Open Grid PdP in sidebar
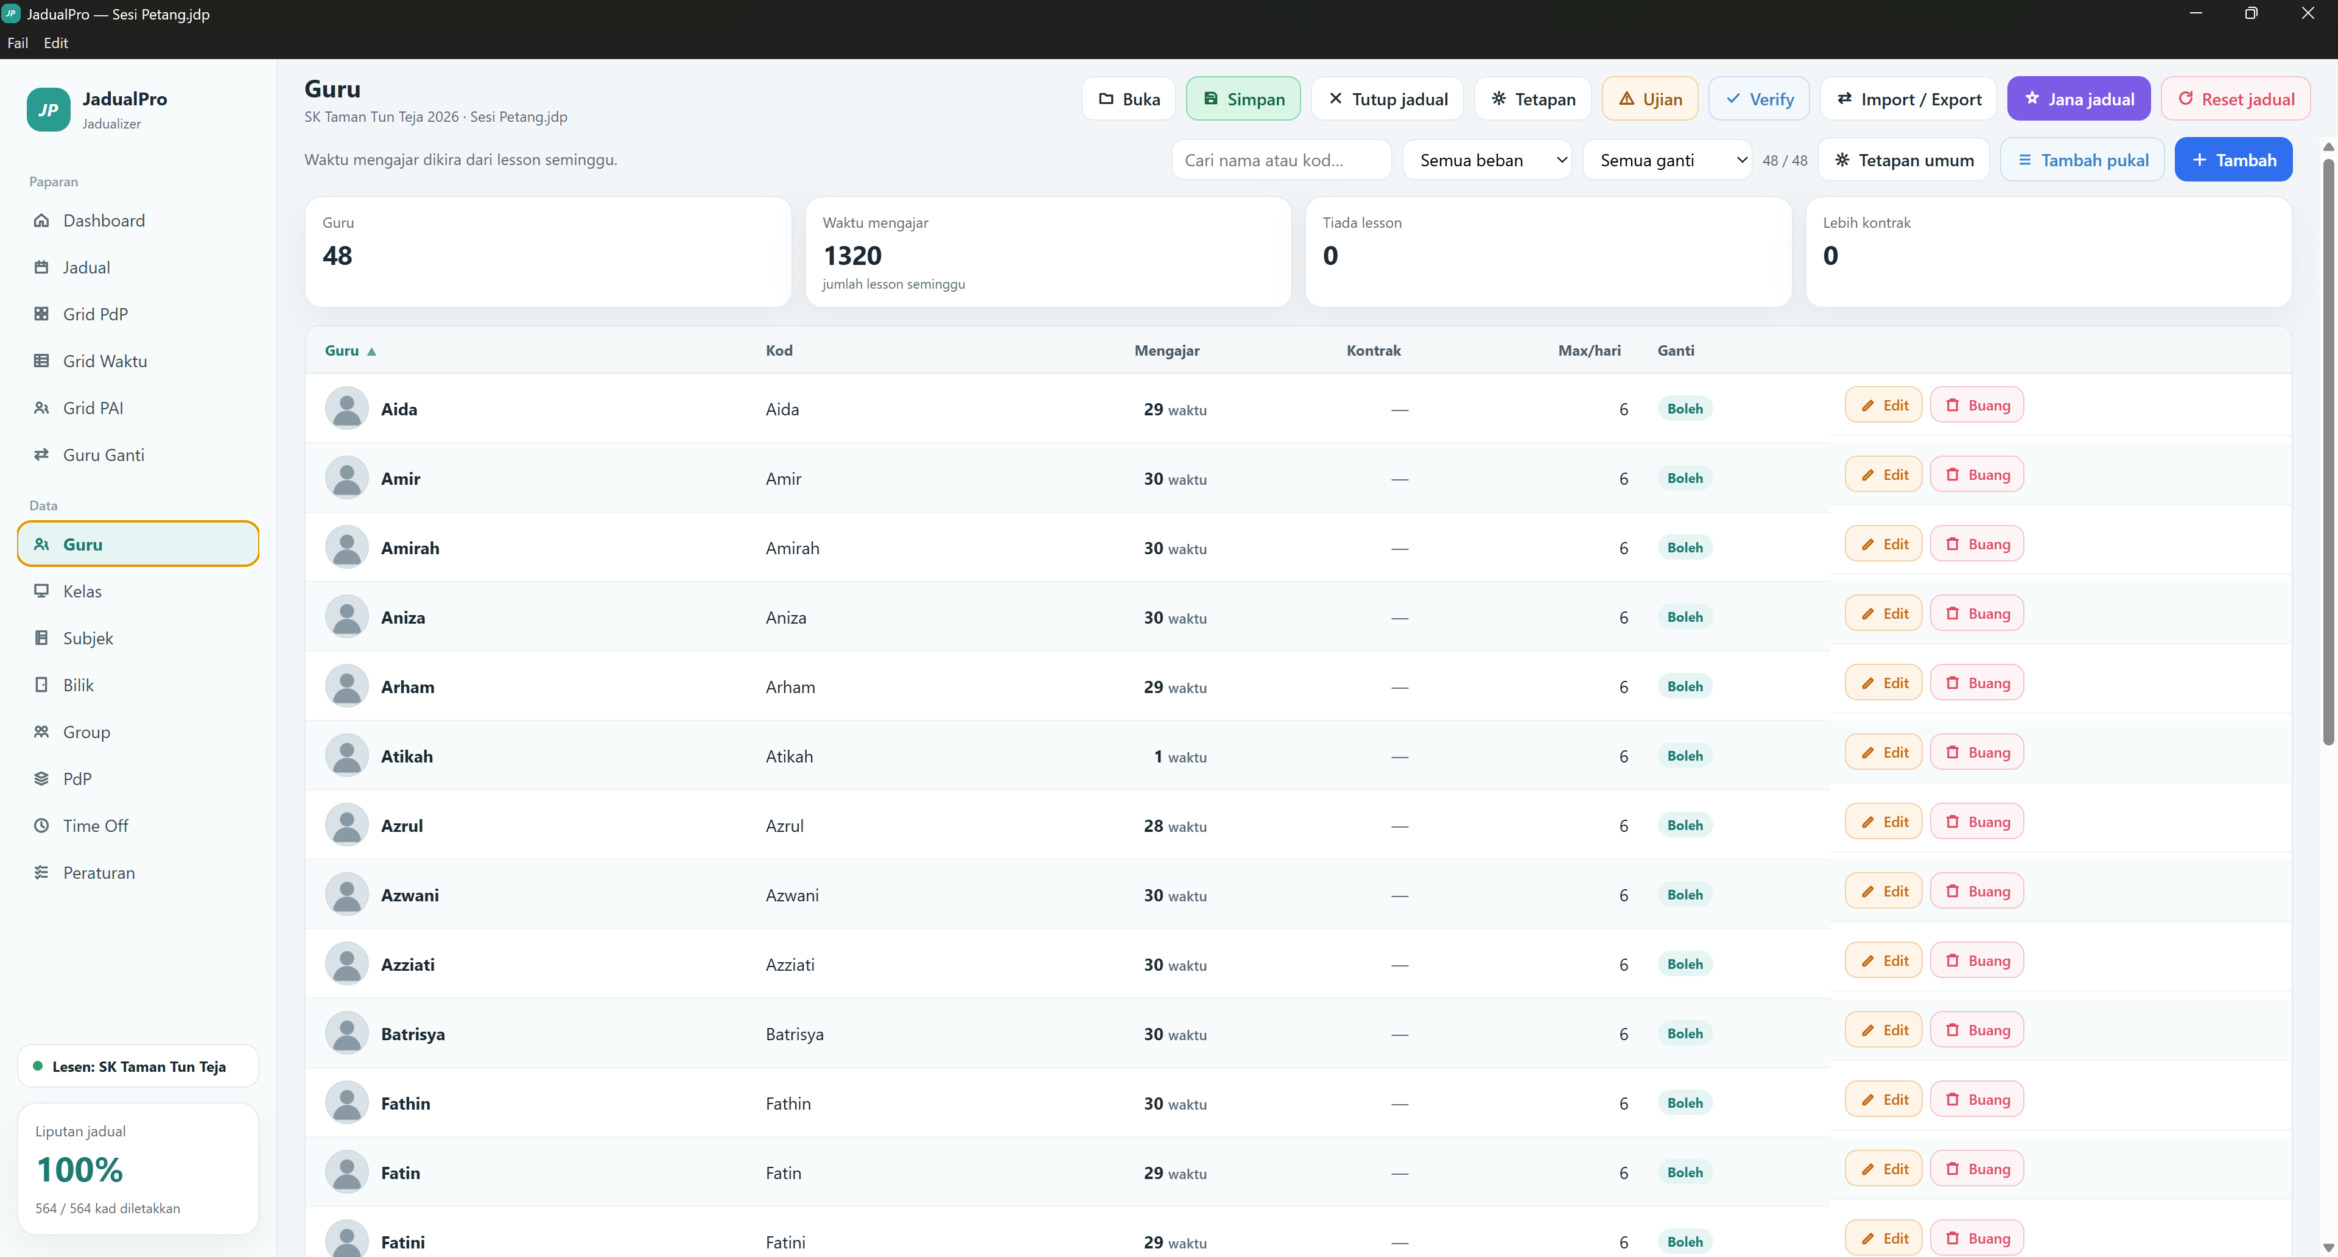 tap(138, 314)
